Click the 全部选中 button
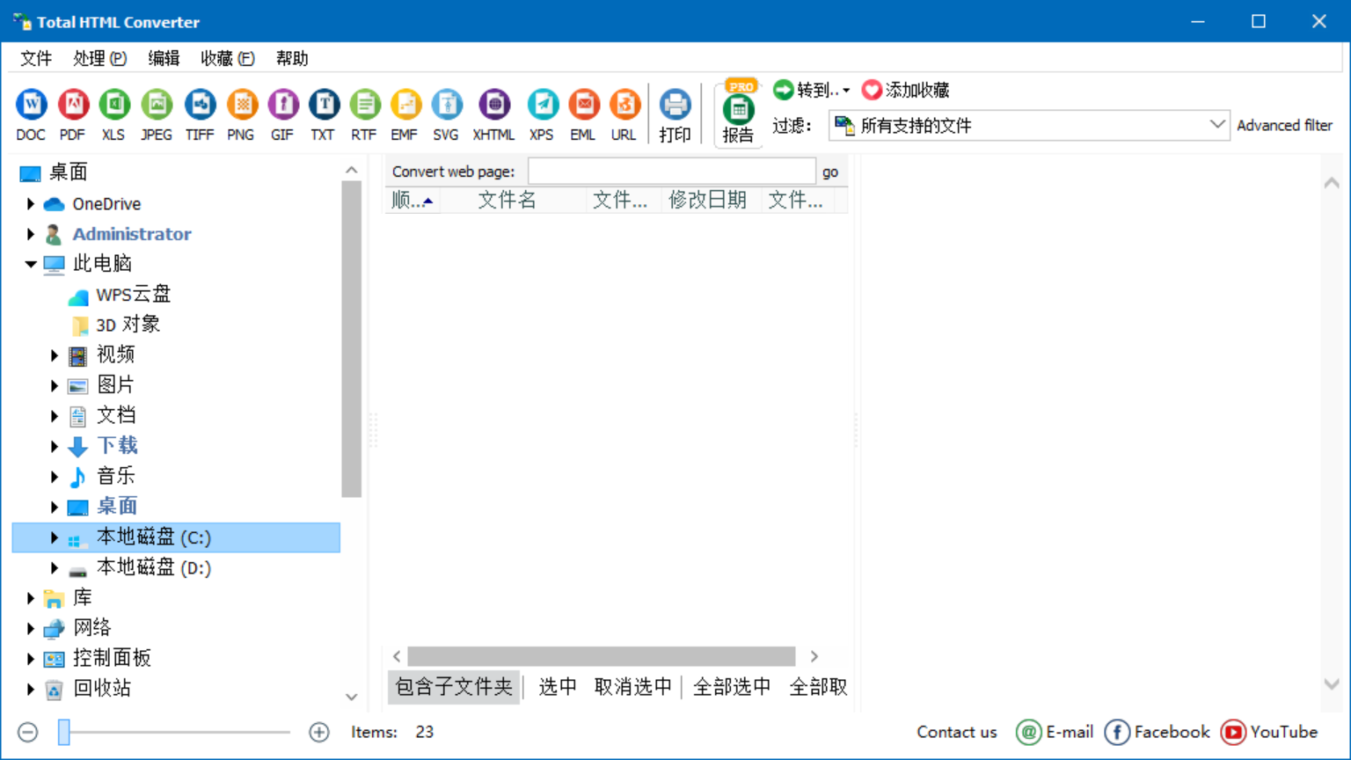 click(732, 687)
